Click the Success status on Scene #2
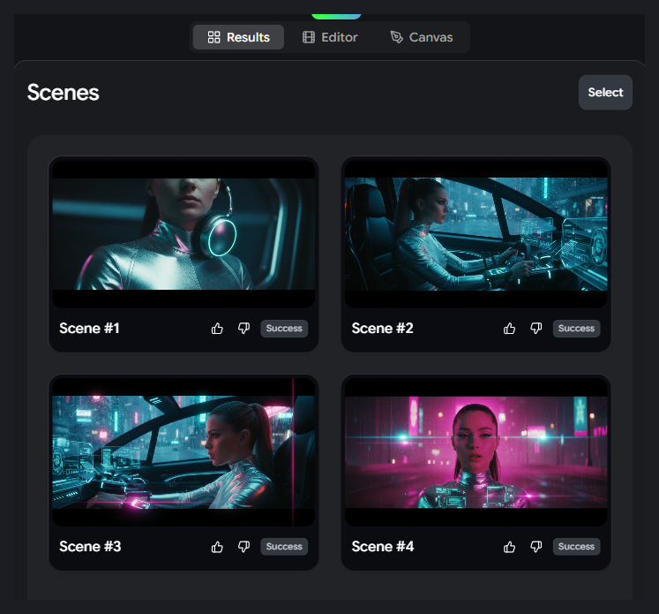The width and height of the screenshot is (659, 614). point(576,329)
